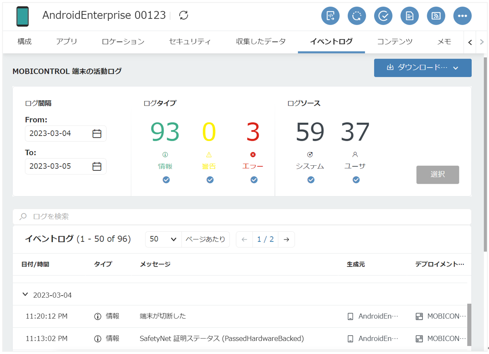Click device icon in 11:13:02 PM row

point(351,339)
